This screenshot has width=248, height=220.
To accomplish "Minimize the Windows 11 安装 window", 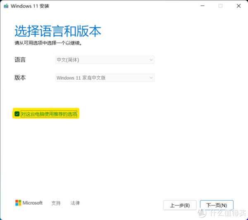I will 203,6.
